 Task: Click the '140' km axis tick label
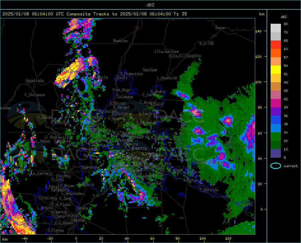pyautogui.click(x=258, y=31)
